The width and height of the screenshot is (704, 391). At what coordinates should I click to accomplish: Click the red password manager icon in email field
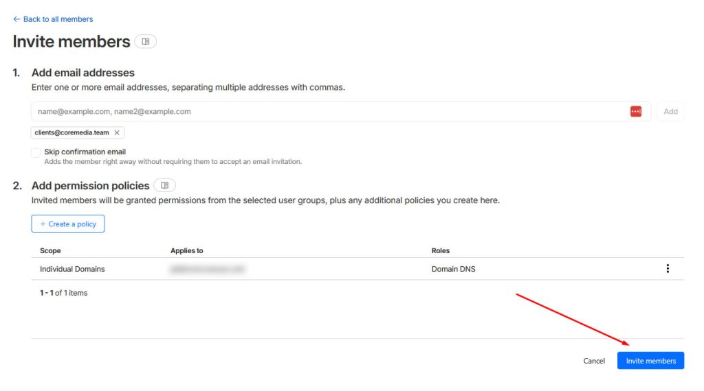[x=635, y=112]
